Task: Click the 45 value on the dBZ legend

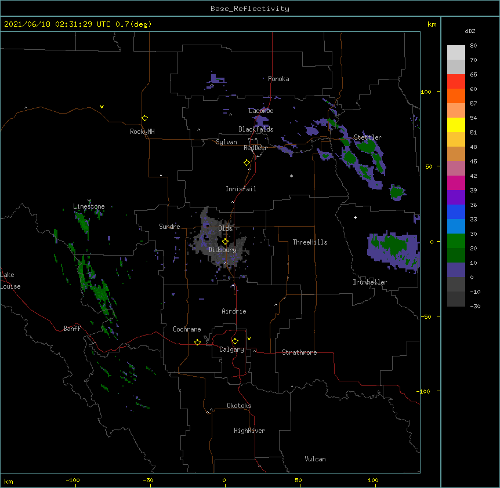Action: coord(473,162)
